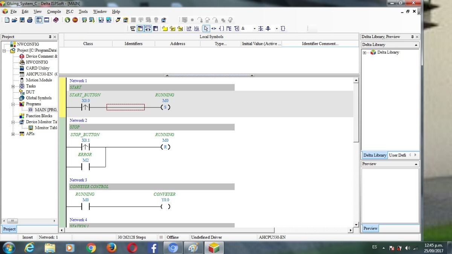452x254 pixels.
Task: Click the Address column header
Action: pyautogui.click(x=177, y=44)
